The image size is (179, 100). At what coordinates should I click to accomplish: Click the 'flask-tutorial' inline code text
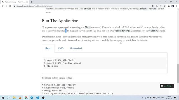point(123,31)
